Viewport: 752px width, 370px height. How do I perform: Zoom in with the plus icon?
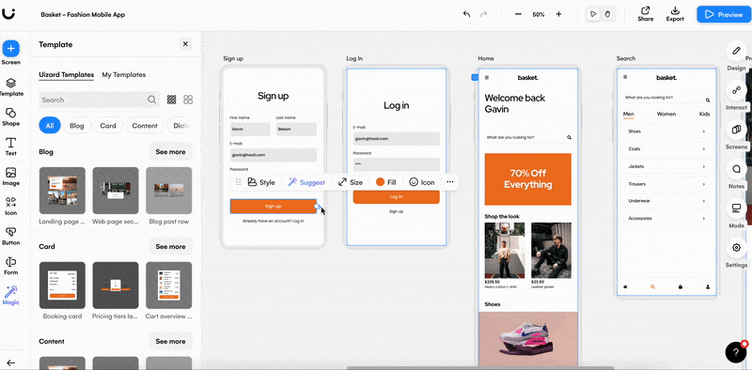coord(558,14)
